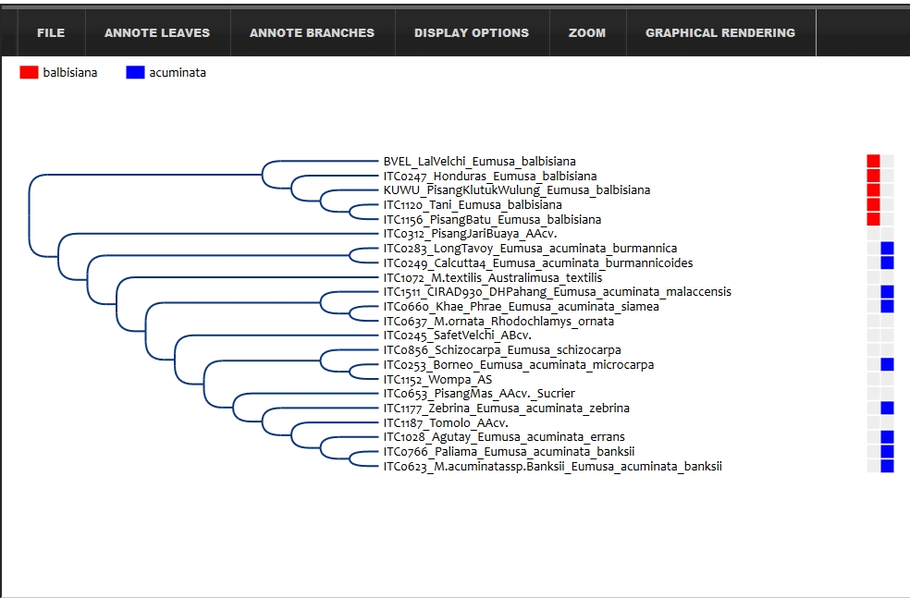Open the ANNOTE LEAVES menu

(x=157, y=33)
